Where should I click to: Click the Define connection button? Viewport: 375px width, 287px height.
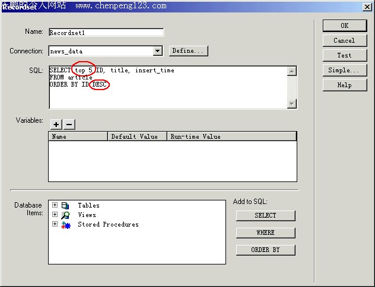click(189, 51)
